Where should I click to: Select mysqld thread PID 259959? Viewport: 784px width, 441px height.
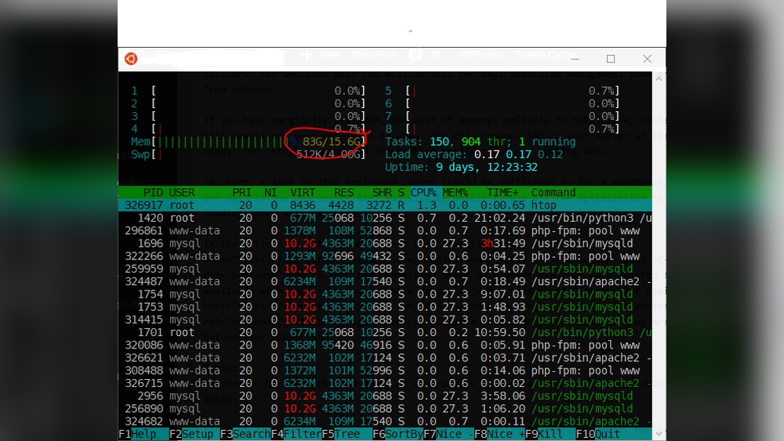pos(385,269)
